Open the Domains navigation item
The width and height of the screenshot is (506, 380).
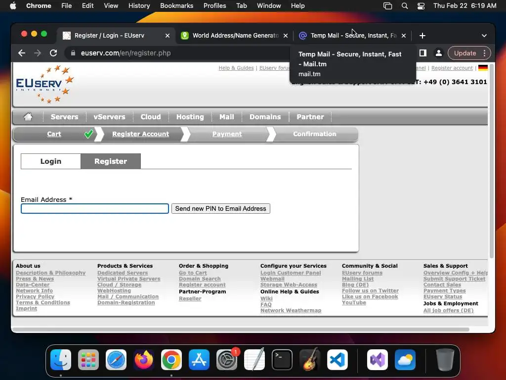(x=265, y=117)
